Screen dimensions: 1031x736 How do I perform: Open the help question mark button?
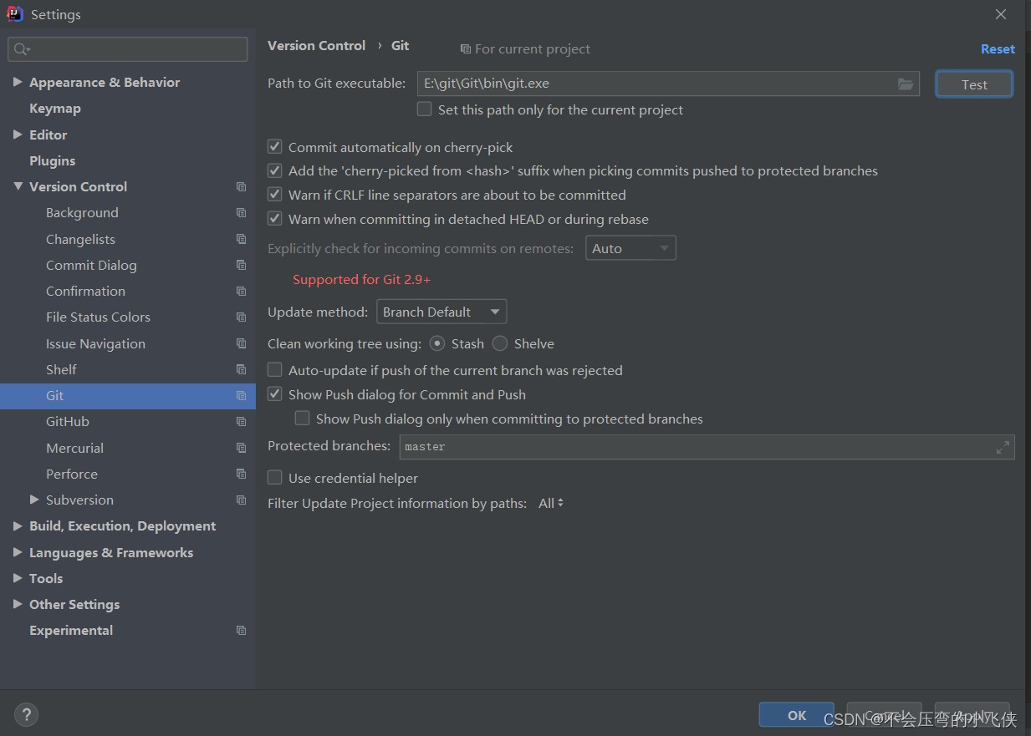pyautogui.click(x=26, y=714)
